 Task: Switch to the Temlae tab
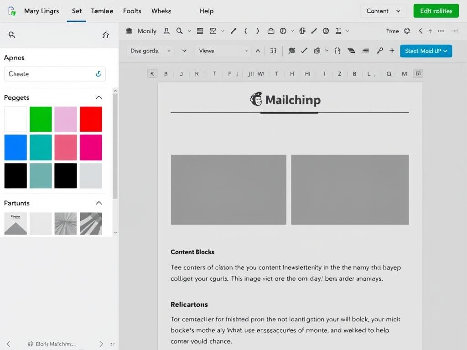pyautogui.click(x=102, y=10)
